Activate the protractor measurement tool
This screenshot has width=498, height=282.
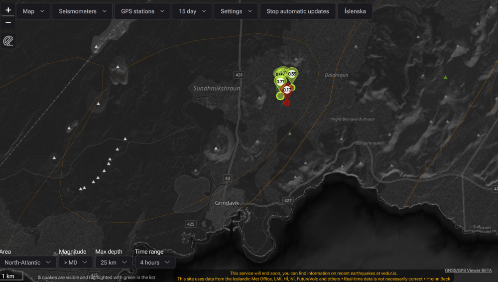(x=8, y=41)
